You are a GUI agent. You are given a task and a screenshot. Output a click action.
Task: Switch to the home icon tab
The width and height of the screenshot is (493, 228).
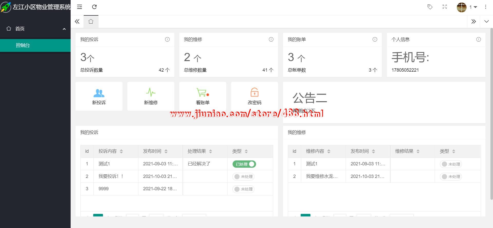point(91,22)
